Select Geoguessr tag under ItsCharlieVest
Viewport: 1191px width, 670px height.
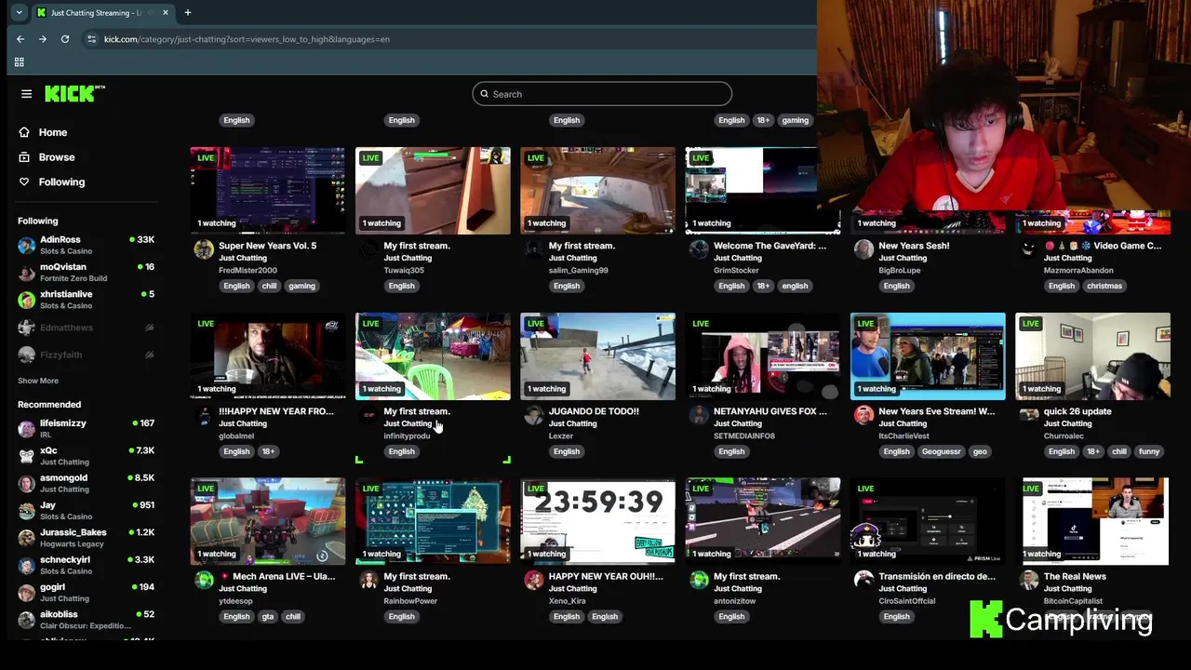pos(941,451)
